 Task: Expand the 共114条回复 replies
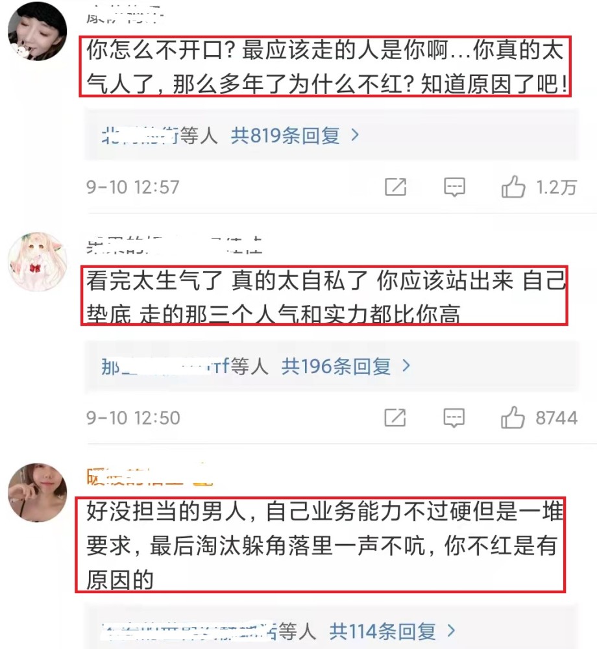(x=382, y=631)
